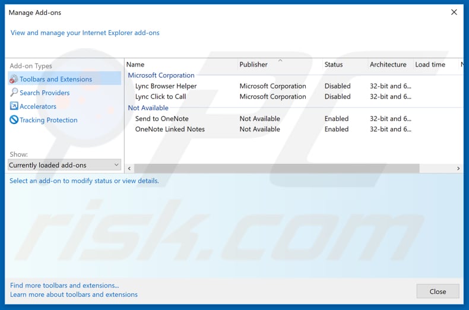Click the Accelerators arrow icon
The image size is (469, 310).
14,106
